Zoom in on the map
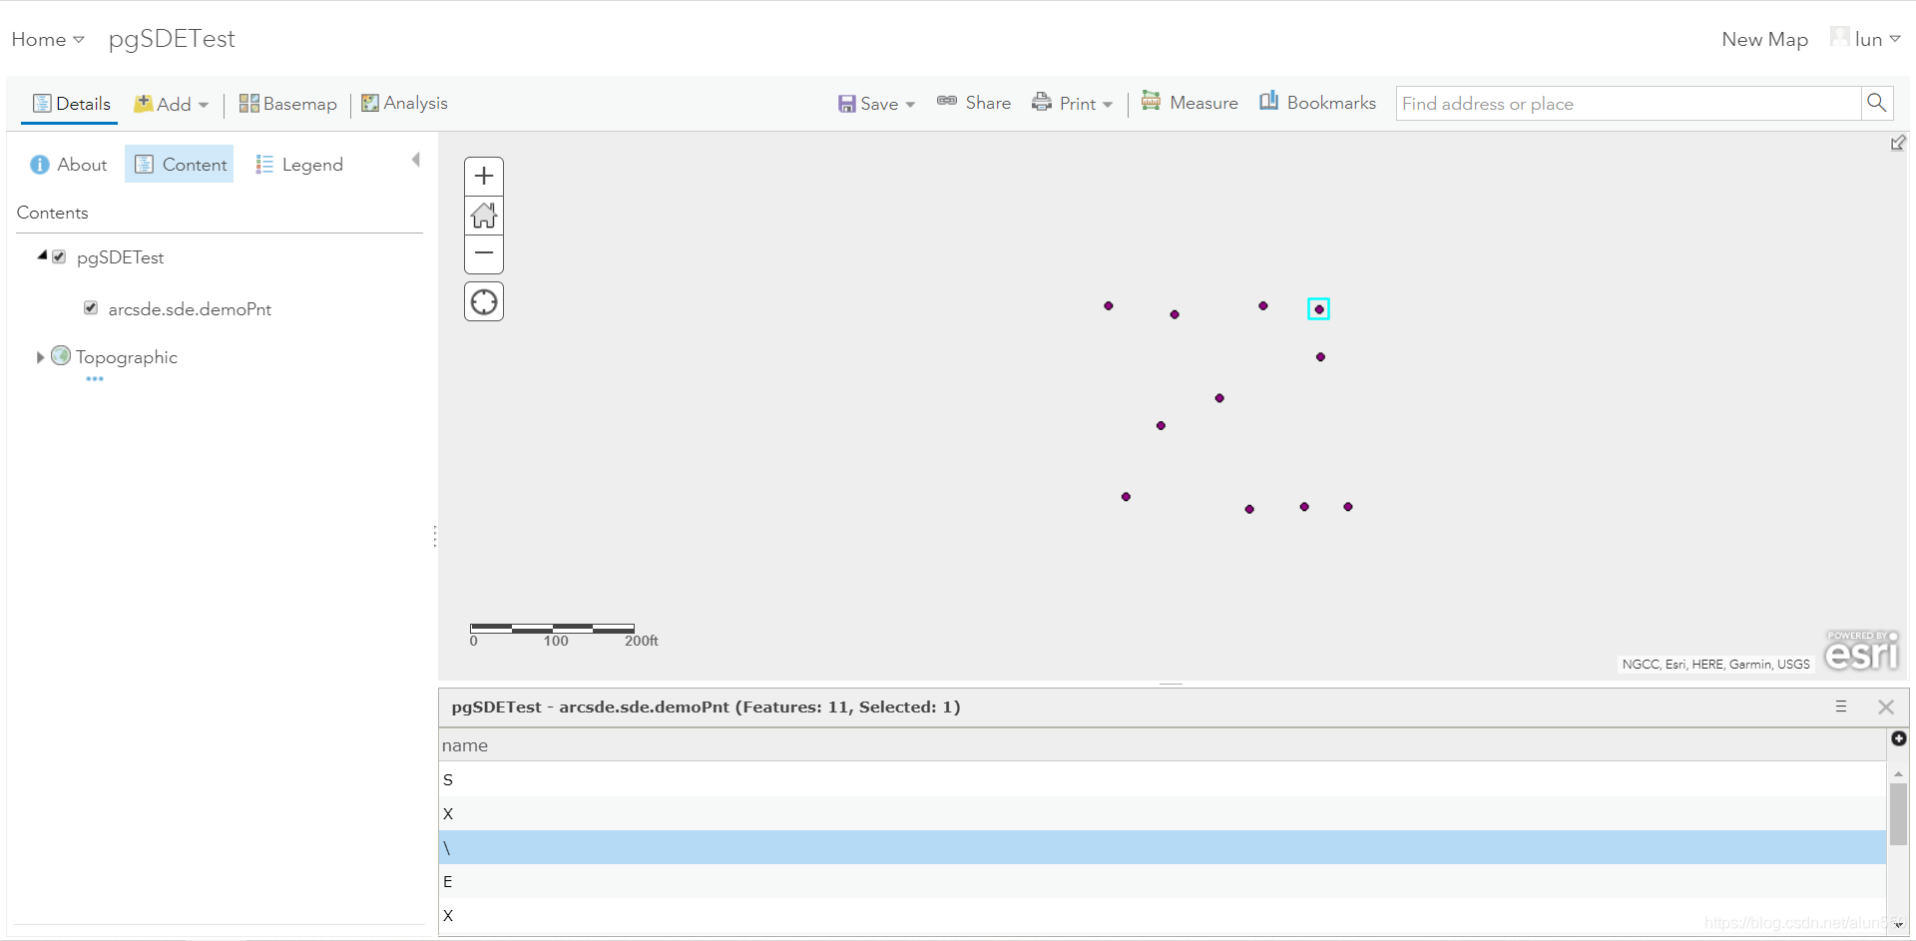The width and height of the screenshot is (1916, 941). (x=484, y=177)
